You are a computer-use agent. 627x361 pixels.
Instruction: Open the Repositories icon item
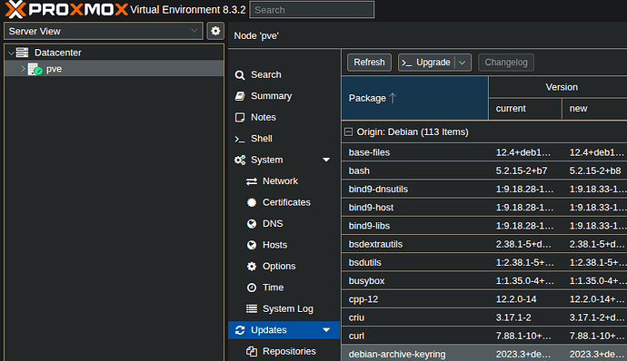[x=252, y=351]
